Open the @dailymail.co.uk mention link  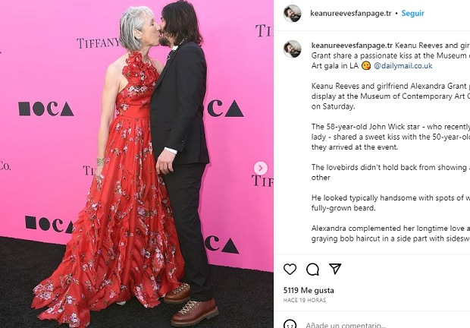(403, 66)
